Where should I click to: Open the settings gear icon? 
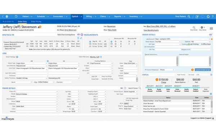[208, 17]
